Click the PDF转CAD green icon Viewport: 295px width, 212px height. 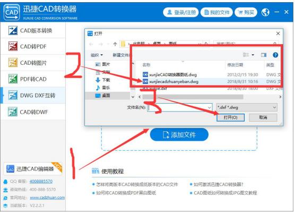[x=13, y=79]
